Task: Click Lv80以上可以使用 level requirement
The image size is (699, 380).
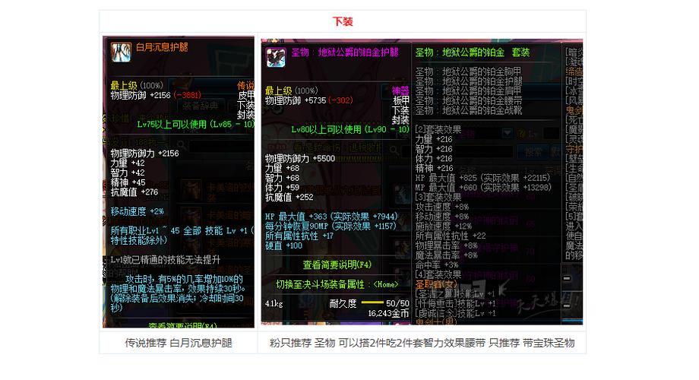Action: [350, 129]
